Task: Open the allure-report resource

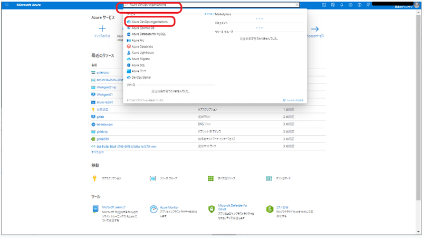Action: pyautogui.click(x=104, y=102)
